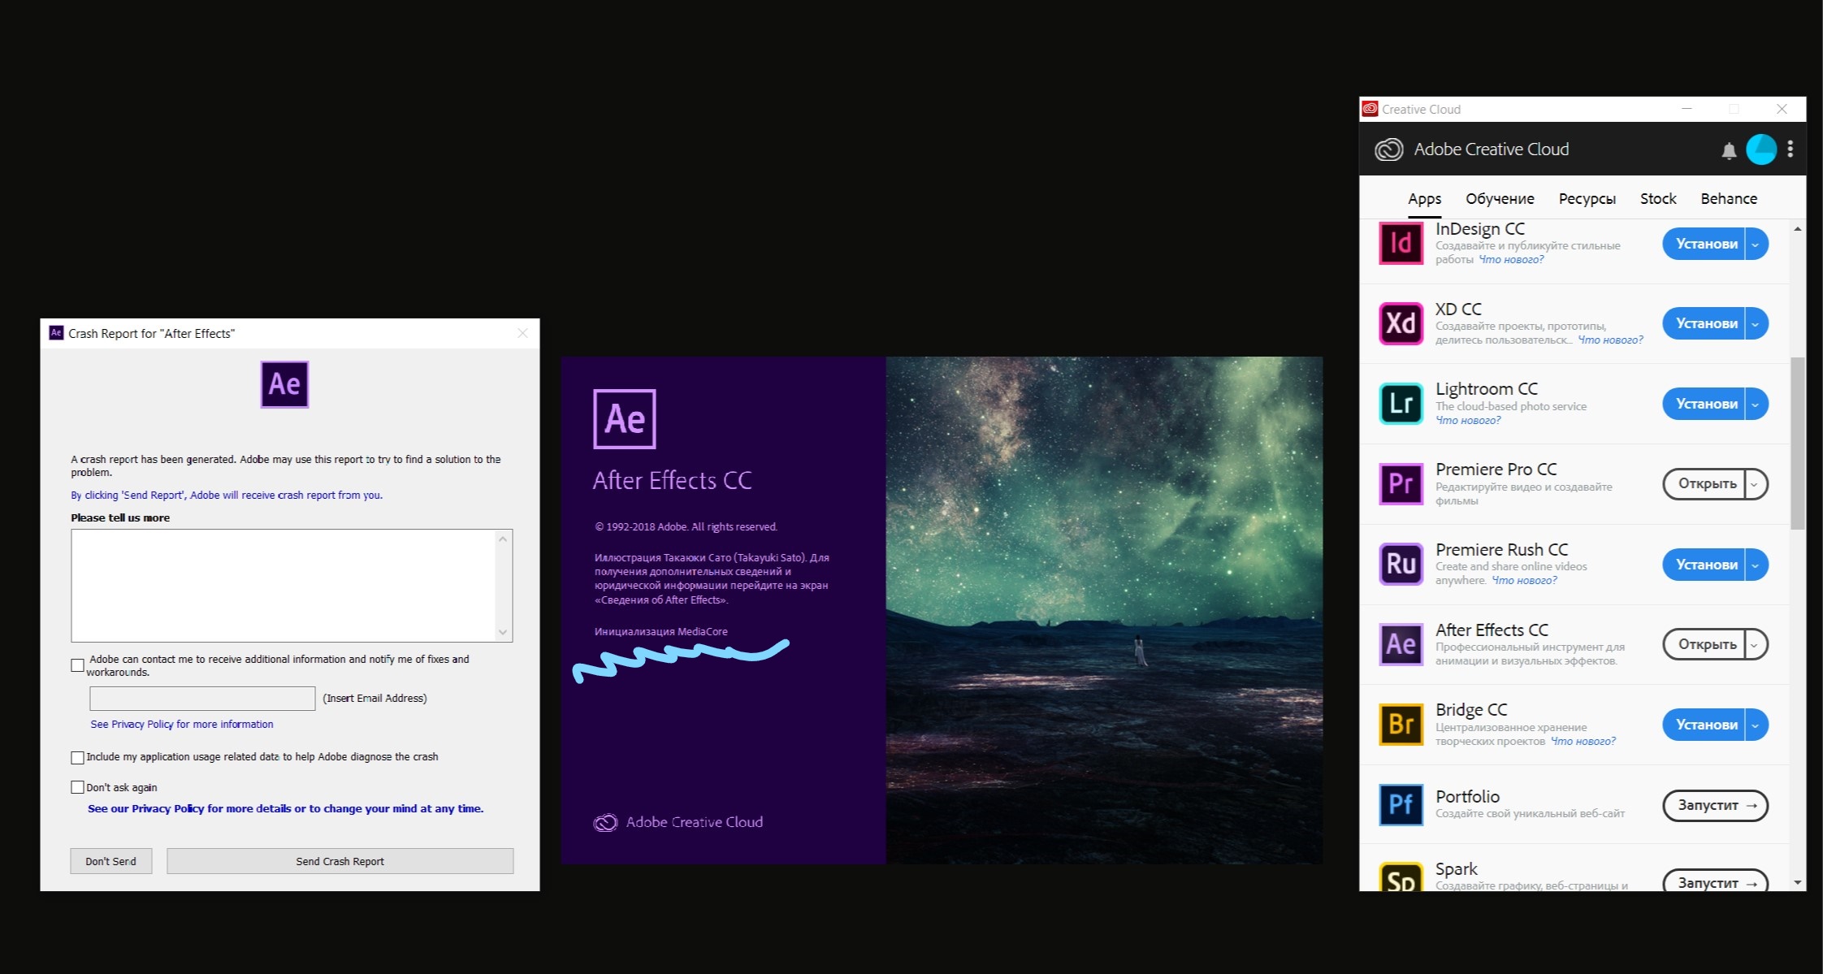Image resolution: width=1823 pixels, height=974 pixels.
Task: Toggle include application usage data
Action: 78,755
